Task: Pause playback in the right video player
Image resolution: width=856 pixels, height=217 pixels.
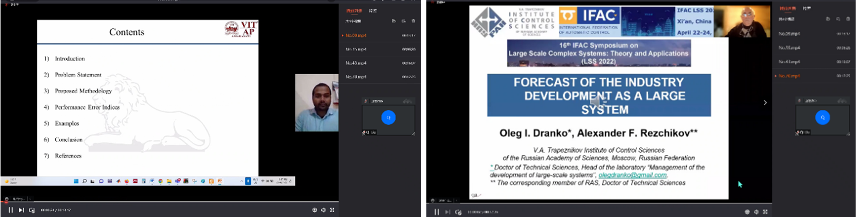Action: [x=437, y=212]
